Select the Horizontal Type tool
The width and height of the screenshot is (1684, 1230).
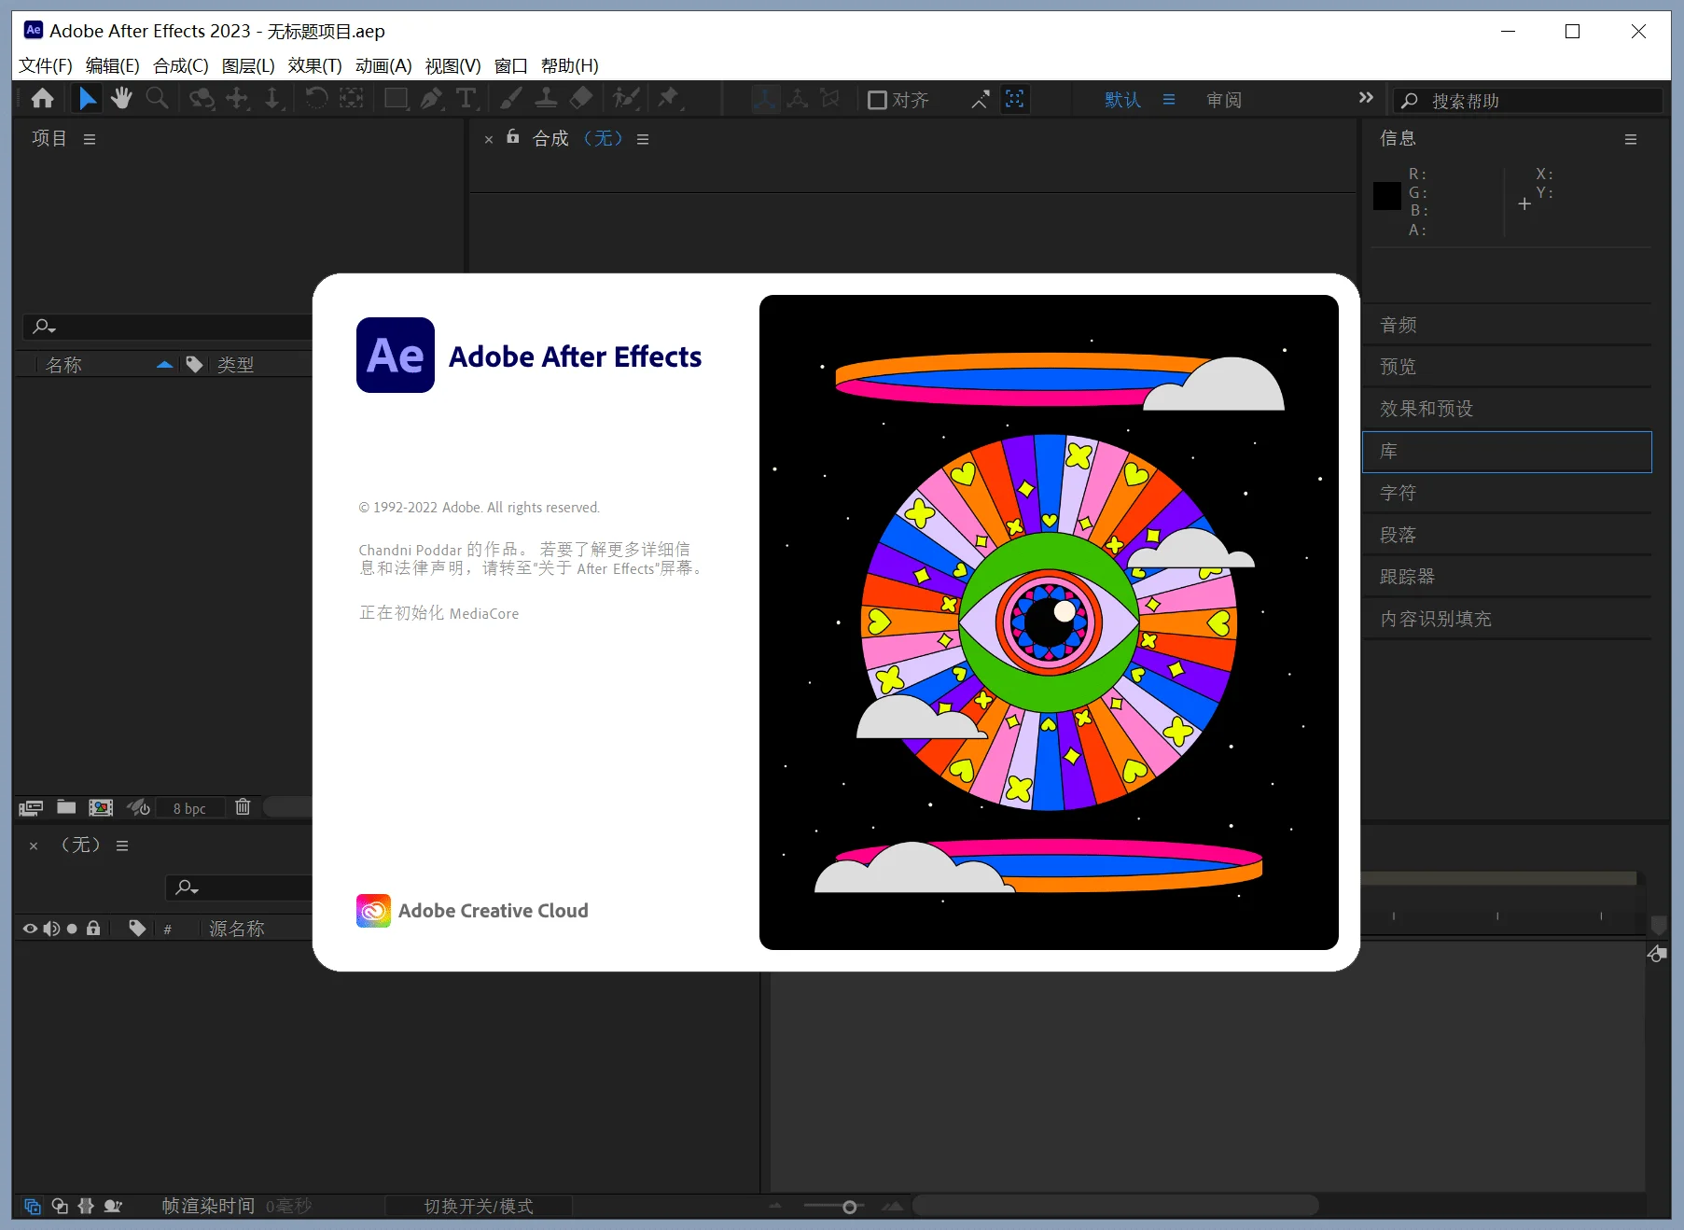pyautogui.click(x=466, y=98)
